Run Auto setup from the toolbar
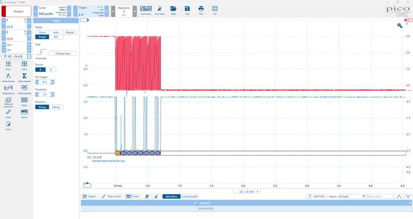 [159, 9]
